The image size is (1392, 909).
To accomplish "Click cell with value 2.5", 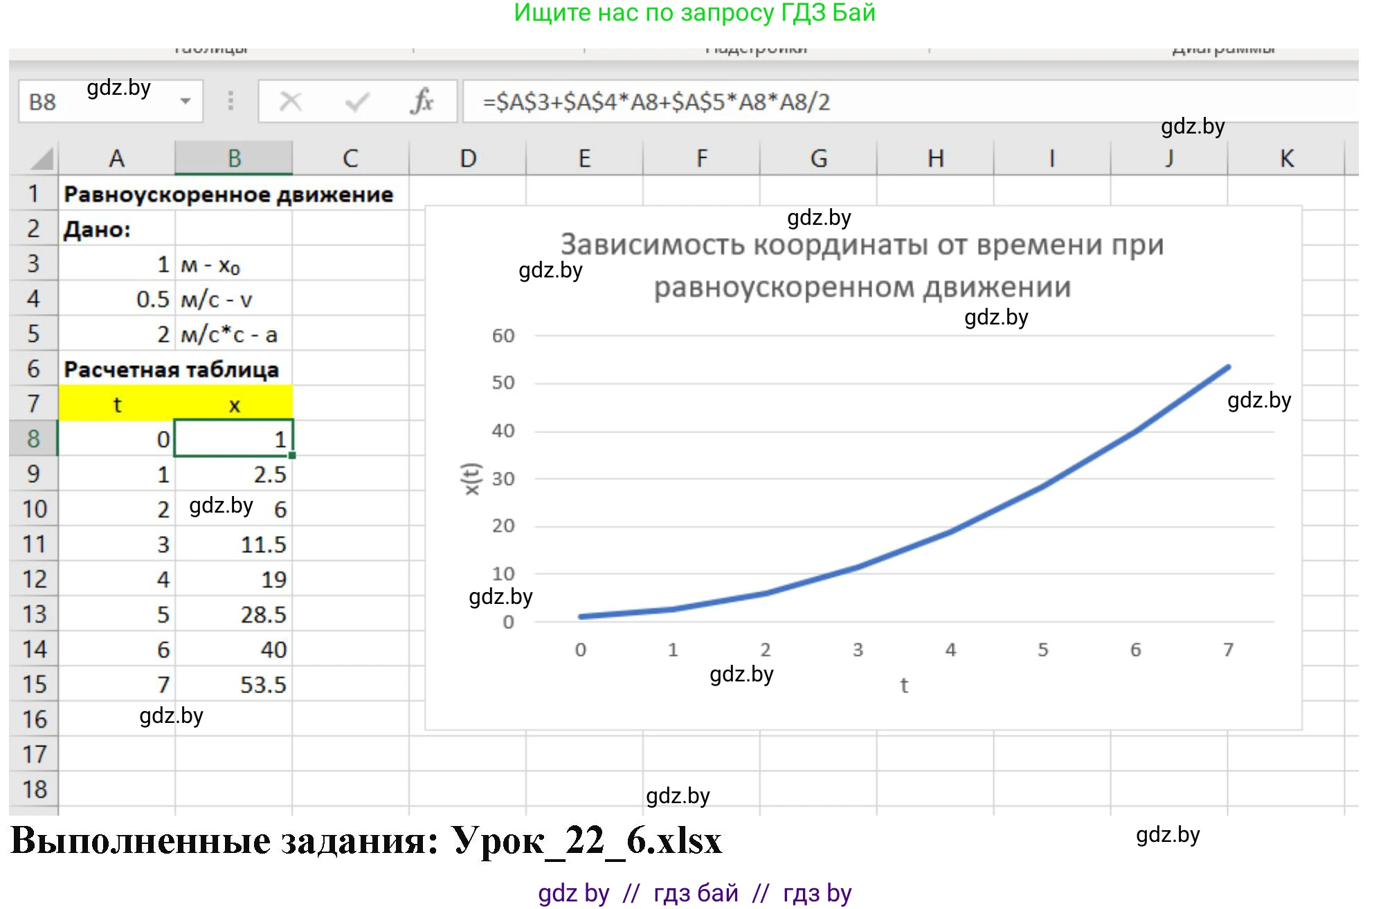I will [234, 474].
